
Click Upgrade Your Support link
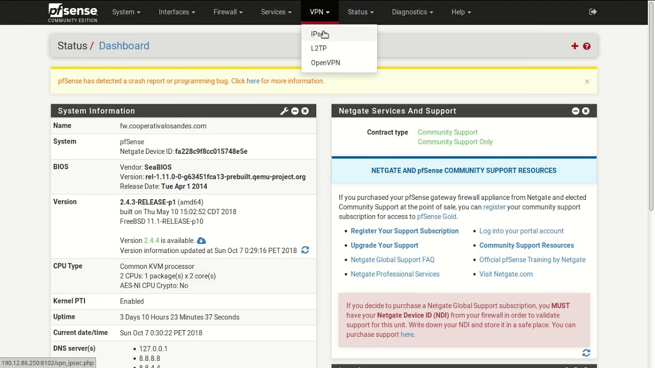pos(384,245)
